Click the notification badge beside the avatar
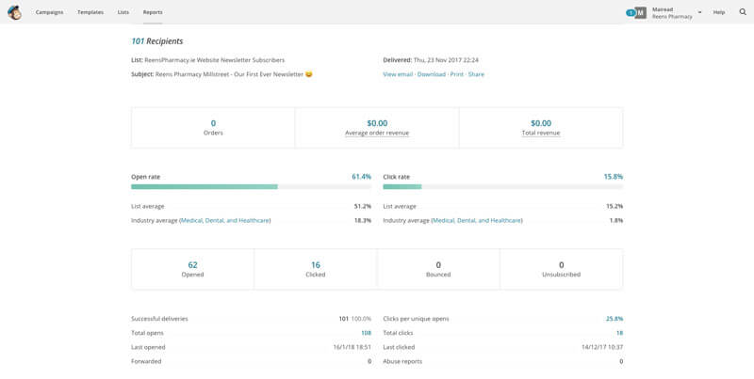This screenshot has width=754, height=379. coord(630,13)
